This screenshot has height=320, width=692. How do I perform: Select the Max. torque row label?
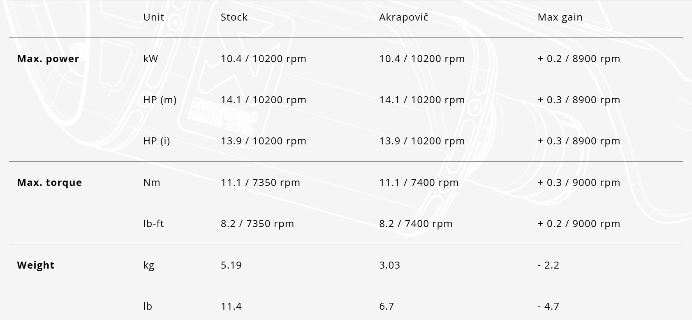click(x=49, y=183)
